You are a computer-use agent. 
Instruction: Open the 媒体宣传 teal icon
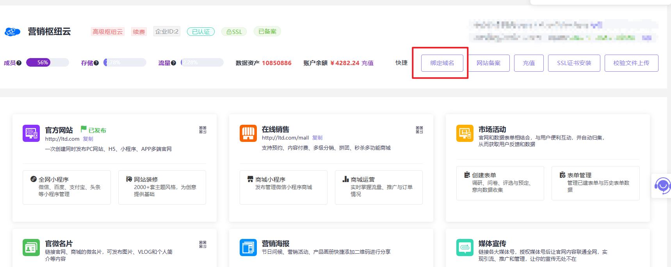465,248
